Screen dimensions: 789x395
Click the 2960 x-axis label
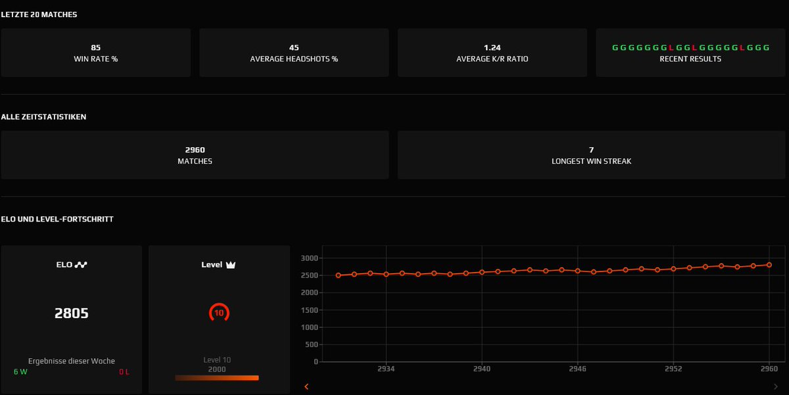(x=769, y=369)
